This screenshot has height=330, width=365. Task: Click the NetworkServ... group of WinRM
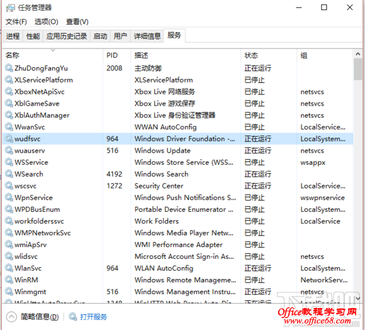(324, 280)
